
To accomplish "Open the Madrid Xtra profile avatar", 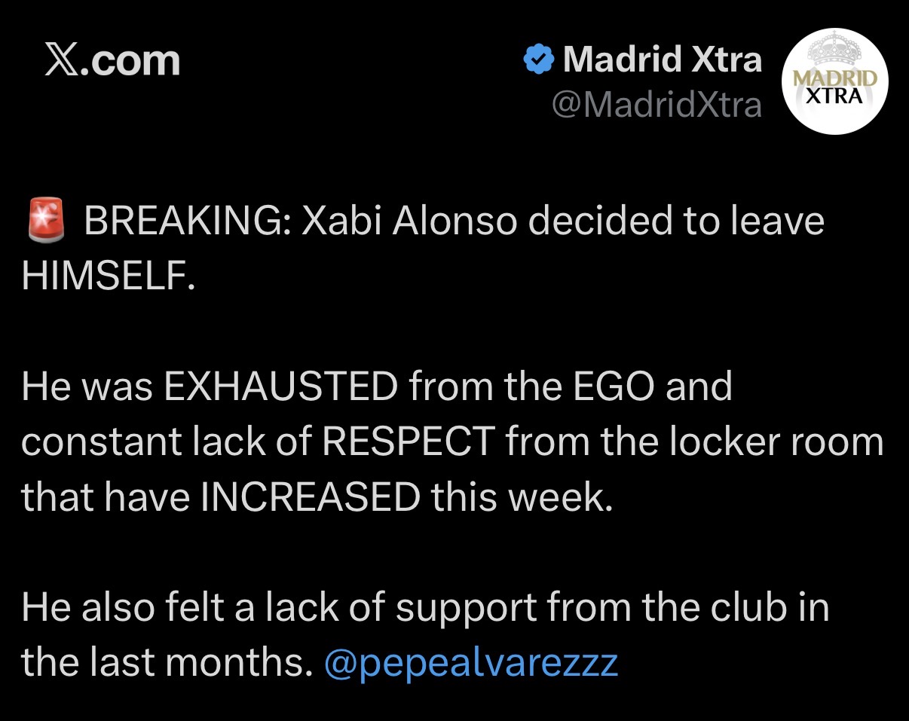I will 836,83.
